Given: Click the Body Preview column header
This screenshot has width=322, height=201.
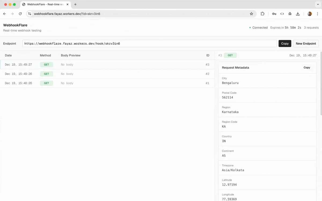Looking at the screenshot, I should 71,55.
